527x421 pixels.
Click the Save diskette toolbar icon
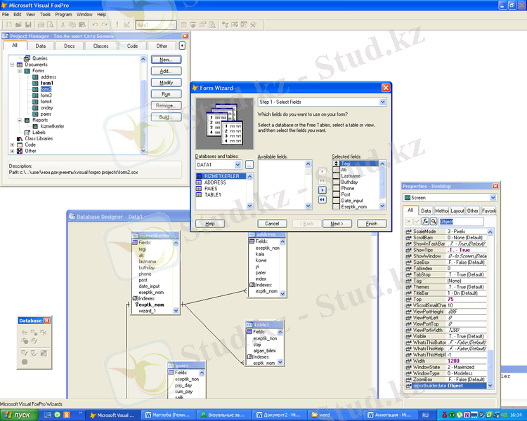pos(28,25)
